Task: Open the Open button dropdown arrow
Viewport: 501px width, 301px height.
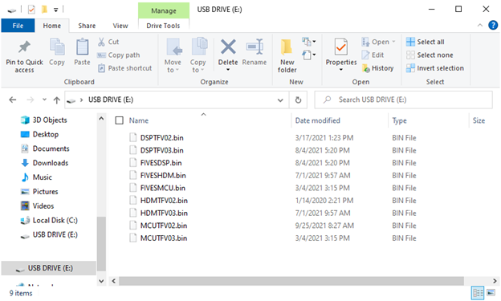Action: pyautogui.click(x=393, y=42)
